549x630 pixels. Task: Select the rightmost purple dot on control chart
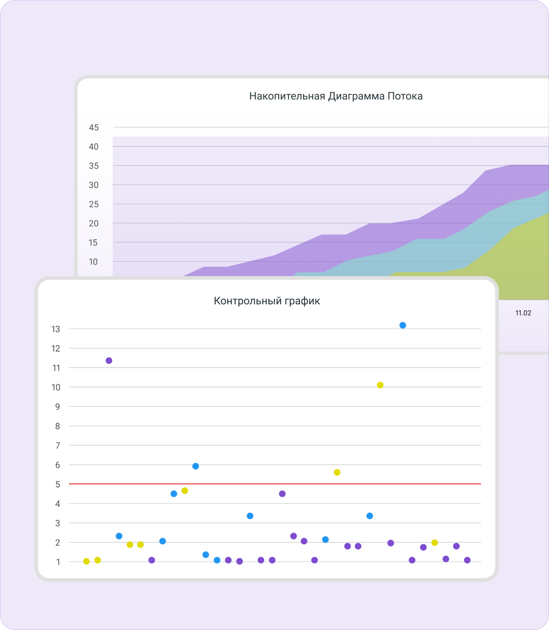point(467,560)
